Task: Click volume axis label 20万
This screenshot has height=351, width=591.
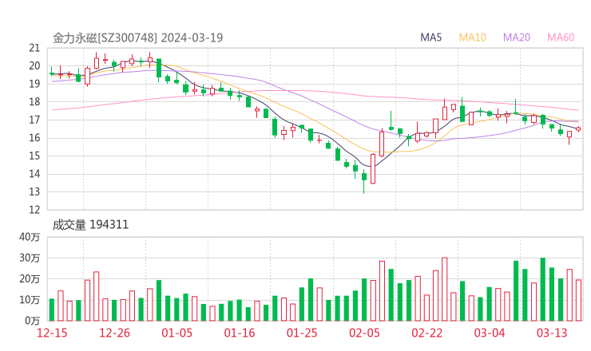Action: click(30, 279)
